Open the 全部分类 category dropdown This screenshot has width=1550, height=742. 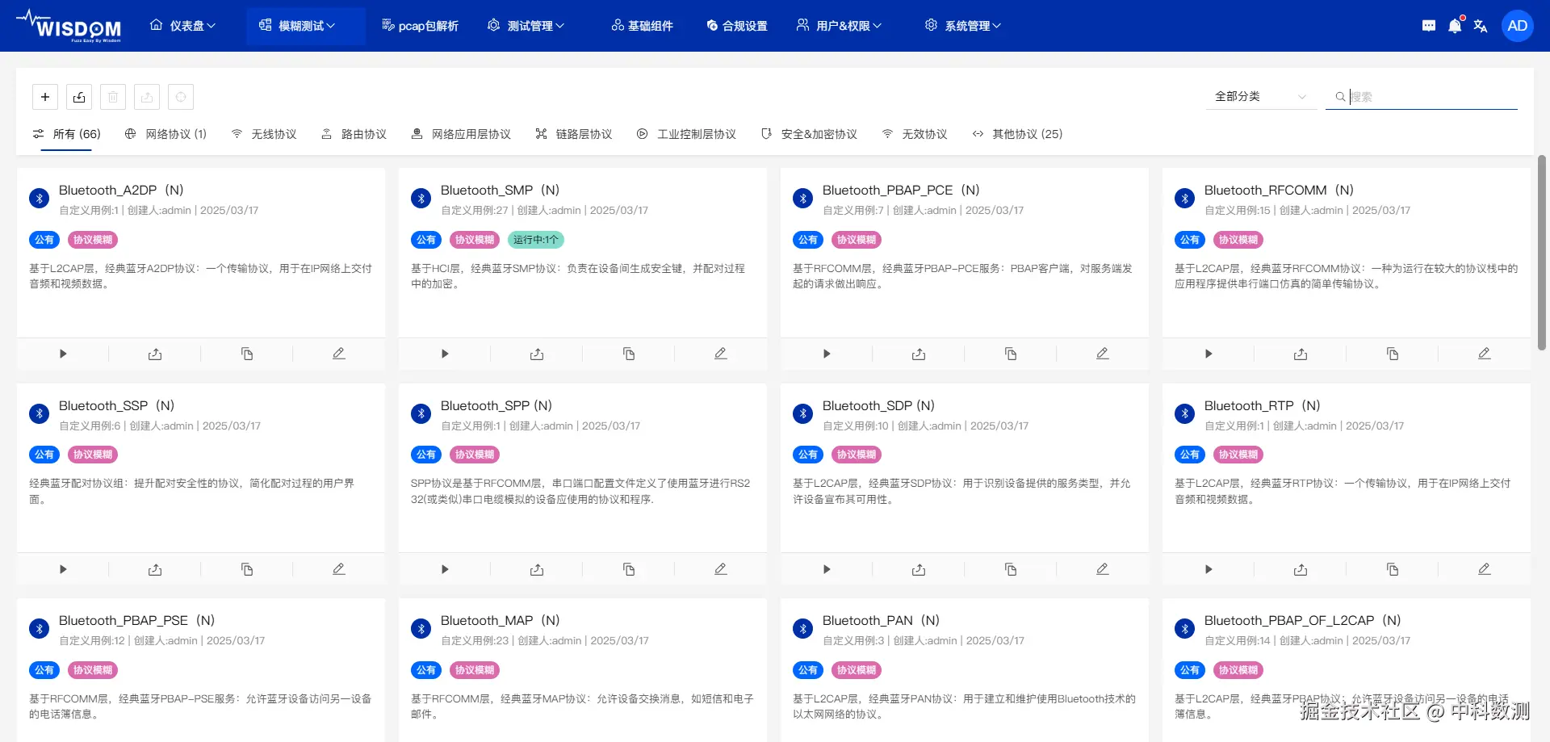1260,97
